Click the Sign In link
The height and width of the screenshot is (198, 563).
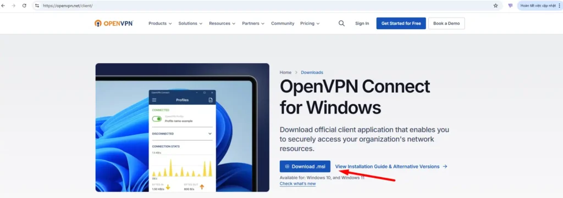[x=362, y=23]
